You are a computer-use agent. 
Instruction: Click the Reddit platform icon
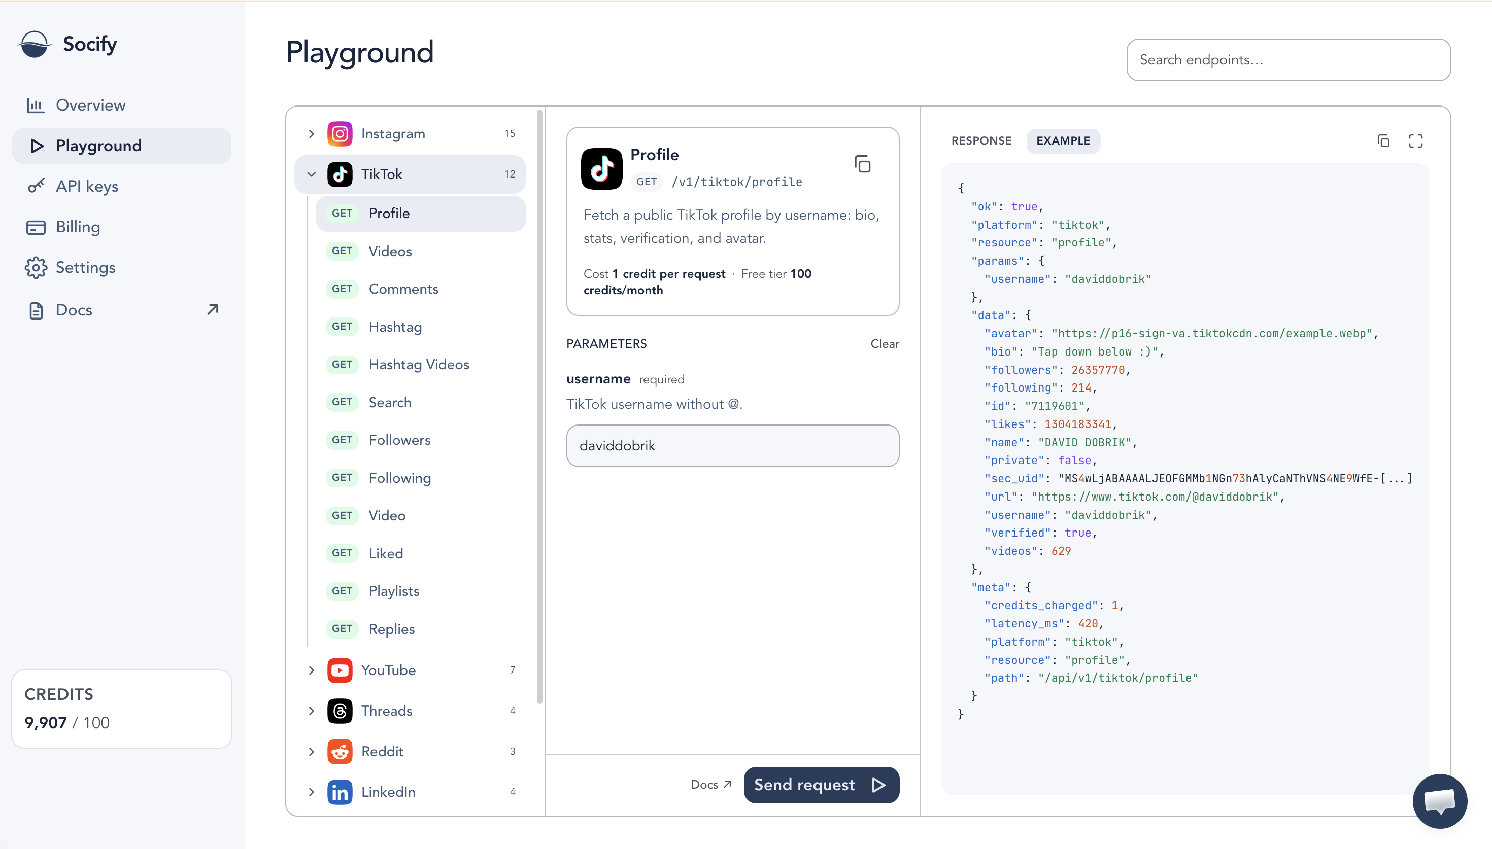[x=340, y=751]
